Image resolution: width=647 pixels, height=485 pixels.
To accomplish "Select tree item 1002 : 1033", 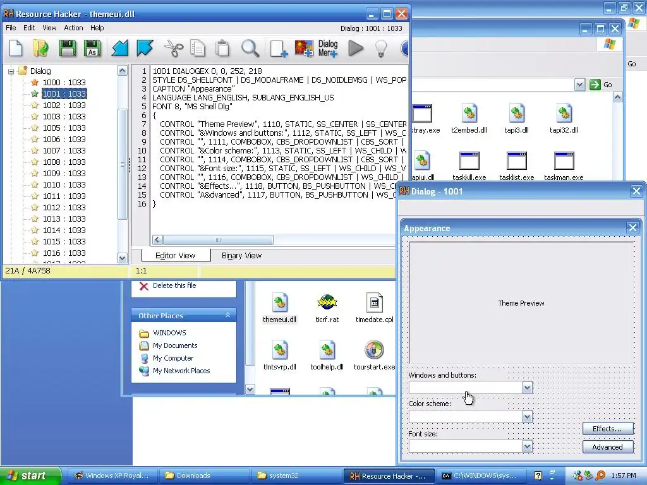I will [64, 105].
